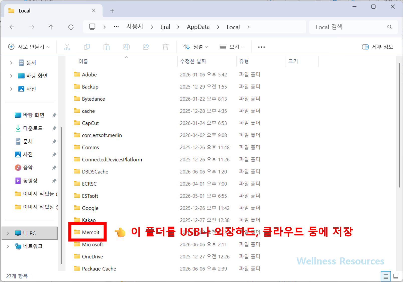
Task: Click the navigation pane scrollbar
Action: 61,196
